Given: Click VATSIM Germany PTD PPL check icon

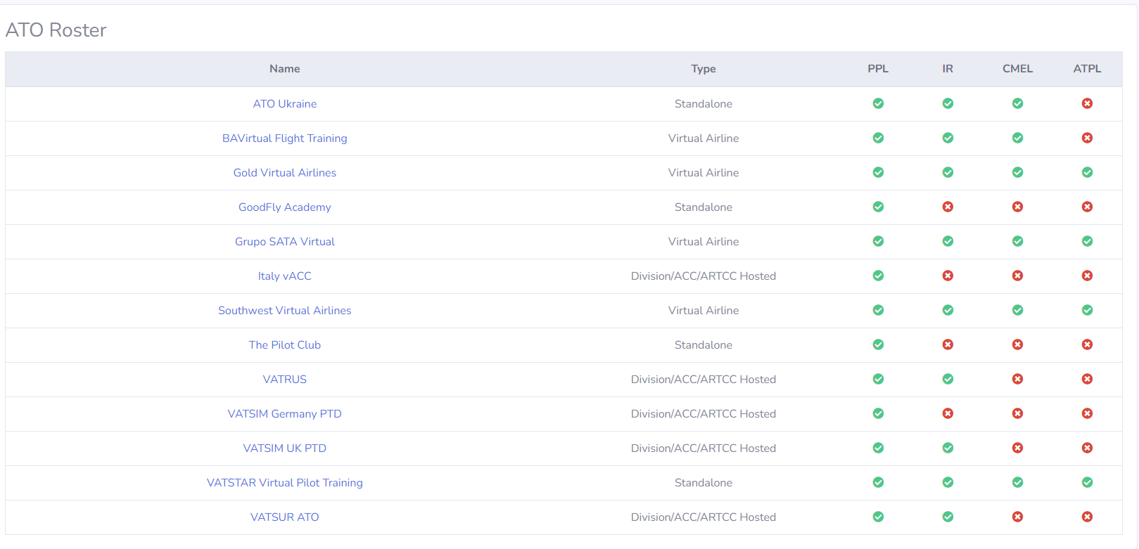Looking at the screenshot, I should (x=878, y=413).
